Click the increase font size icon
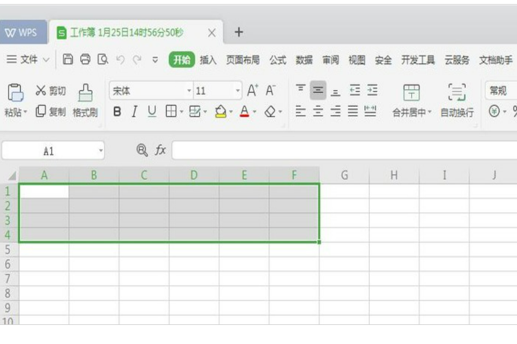The height and width of the screenshot is (344, 517). pos(253,90)
